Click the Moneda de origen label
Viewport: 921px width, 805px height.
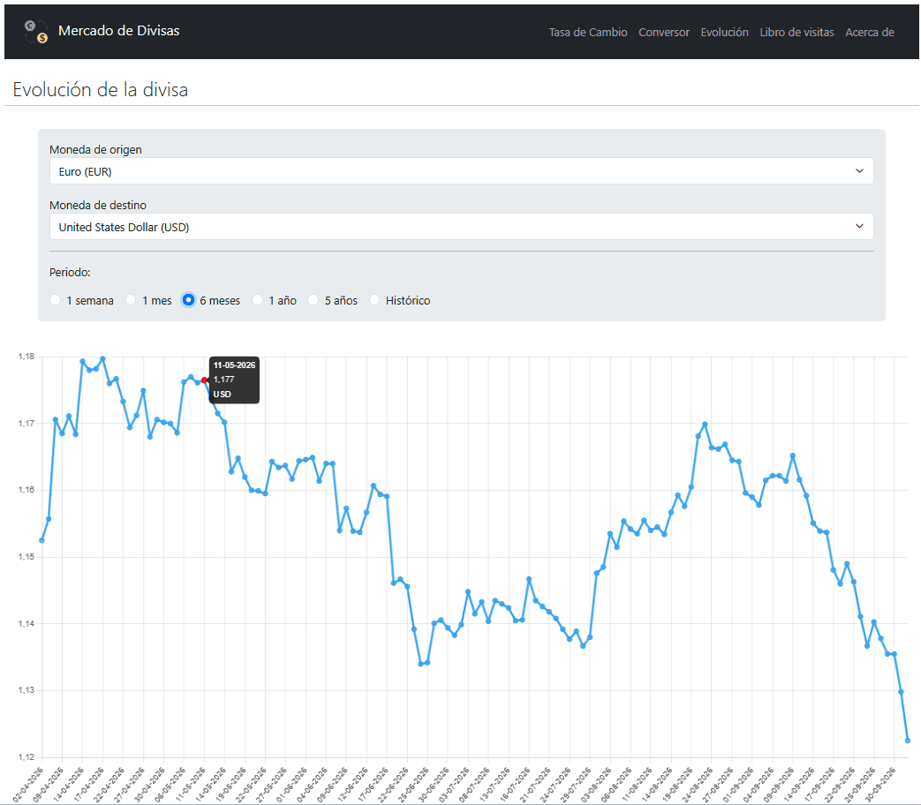pos(95,150)
